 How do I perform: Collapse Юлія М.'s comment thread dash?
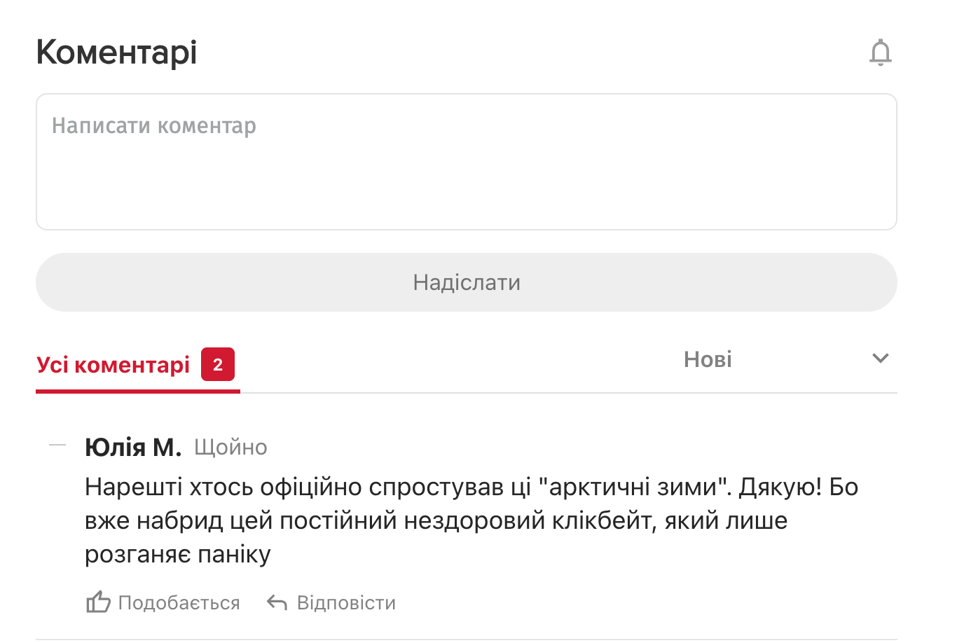point(57,445)
